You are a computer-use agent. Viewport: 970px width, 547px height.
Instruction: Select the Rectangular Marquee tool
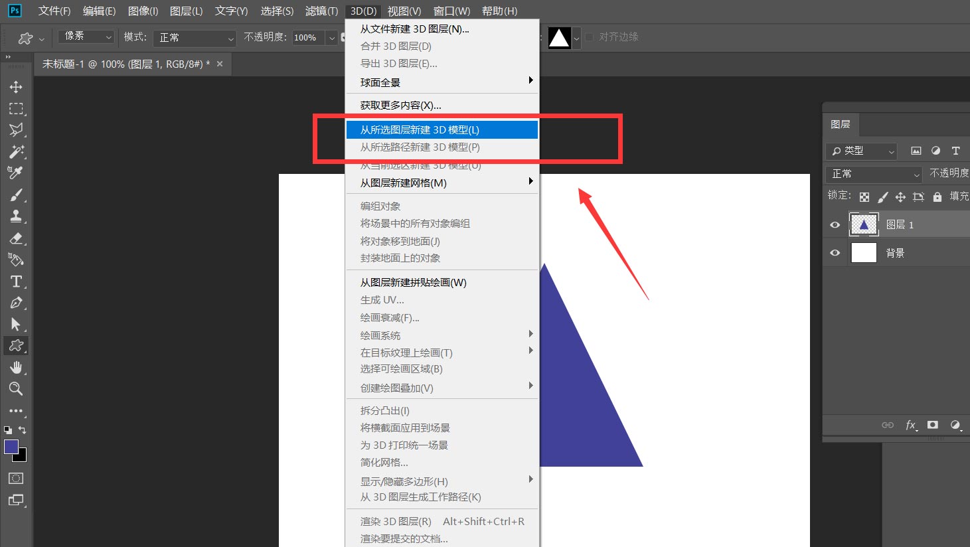click(x=16, y=108)
